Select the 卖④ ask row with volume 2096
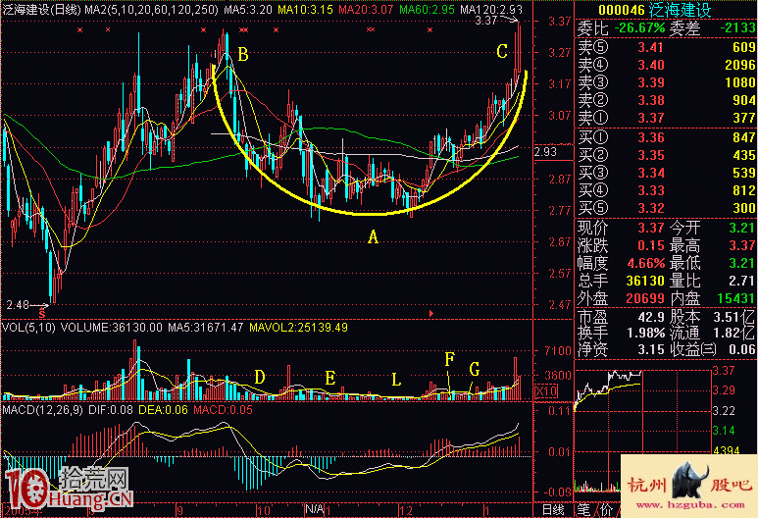Viewport: 758px width, 518px height. [666, 65]
